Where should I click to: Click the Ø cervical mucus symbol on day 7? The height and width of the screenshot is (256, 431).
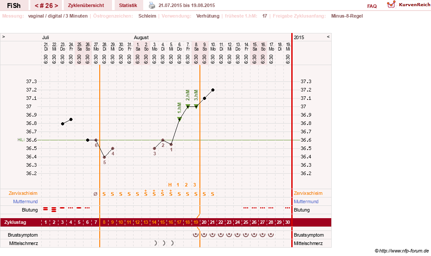95,194
